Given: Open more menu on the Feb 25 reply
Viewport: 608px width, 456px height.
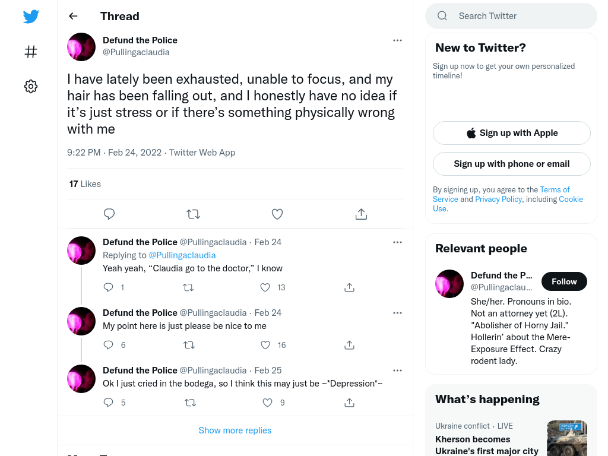Looking at the screenshot, I should click(x=397, y=370).
